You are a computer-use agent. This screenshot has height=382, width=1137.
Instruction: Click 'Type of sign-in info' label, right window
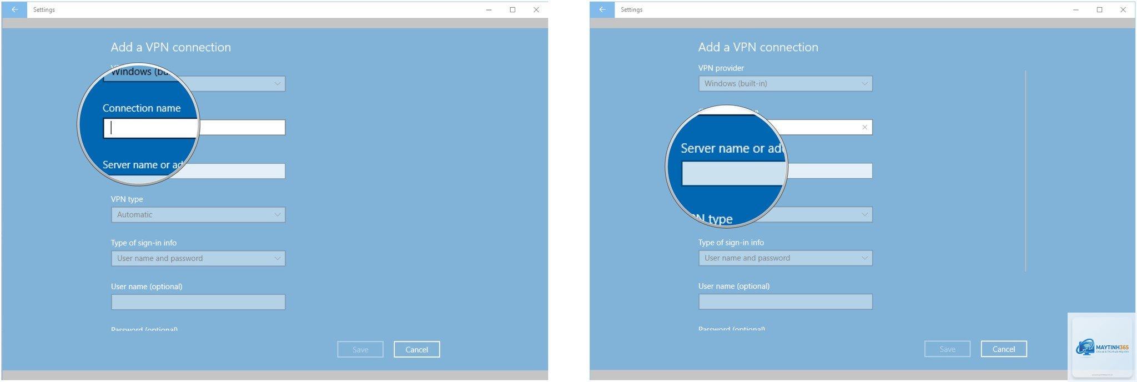click(731, 242)
